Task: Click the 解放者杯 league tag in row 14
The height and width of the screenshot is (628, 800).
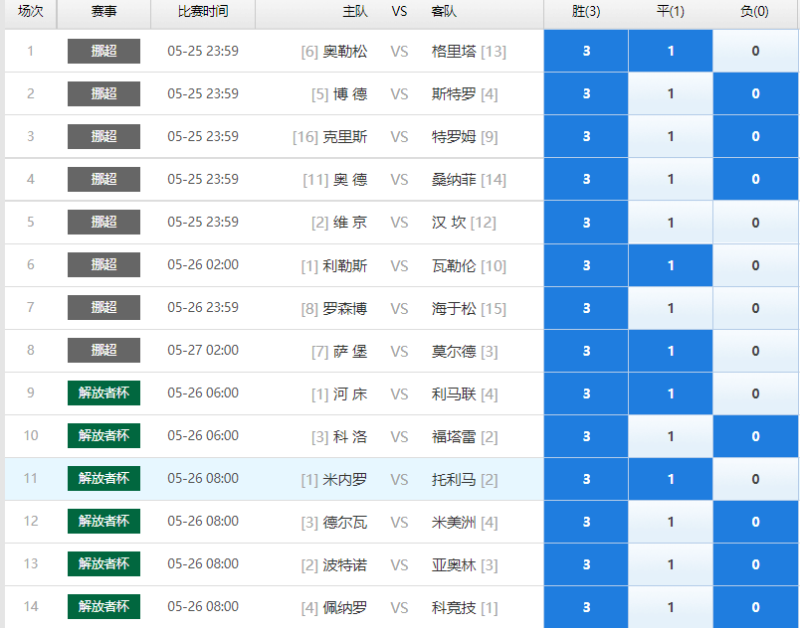Action: point(103,606)
